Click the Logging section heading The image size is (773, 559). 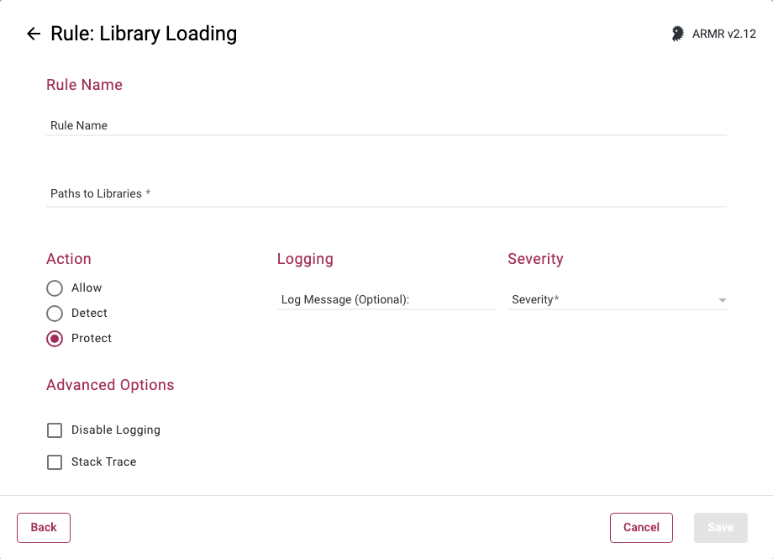[305, 259]
